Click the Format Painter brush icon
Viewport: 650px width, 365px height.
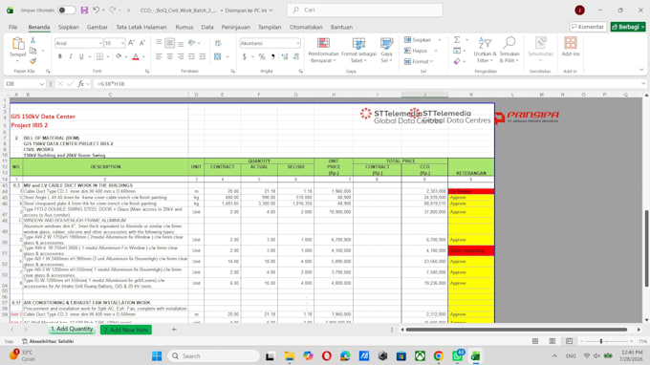click(x=32, y=61)
